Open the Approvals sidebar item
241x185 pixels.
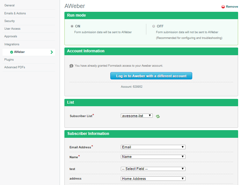pyautogui.click(x=11, y=36)
